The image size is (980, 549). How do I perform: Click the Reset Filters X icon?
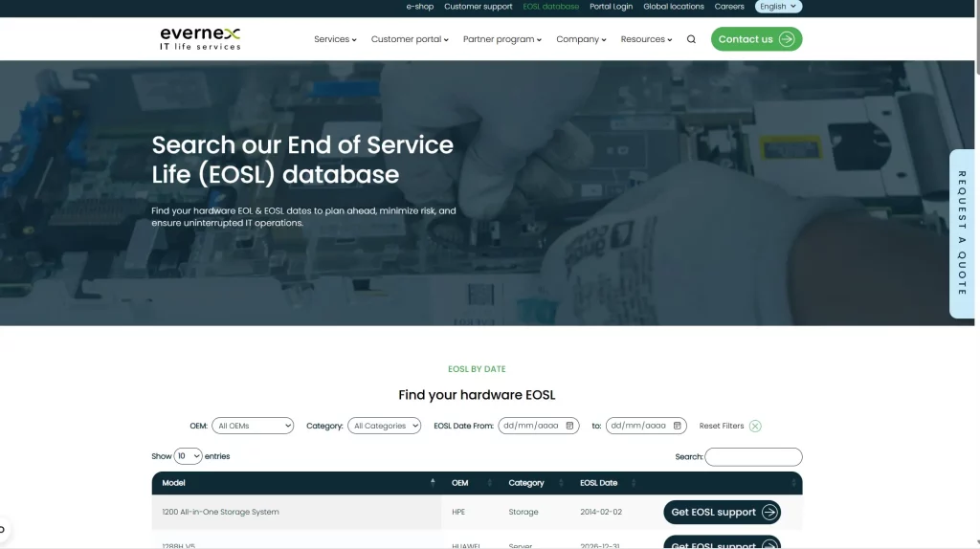755,426
